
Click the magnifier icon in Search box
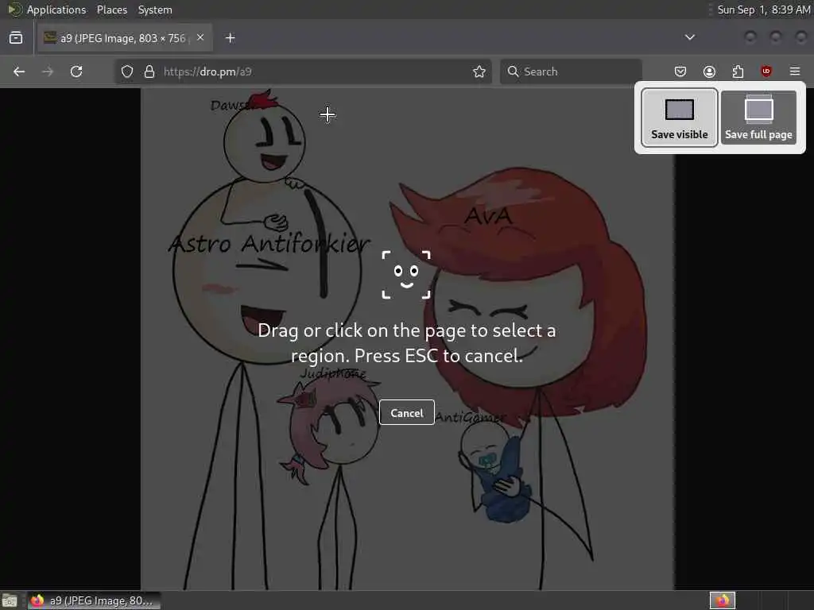pyautogui.click(x=513, y=71)
